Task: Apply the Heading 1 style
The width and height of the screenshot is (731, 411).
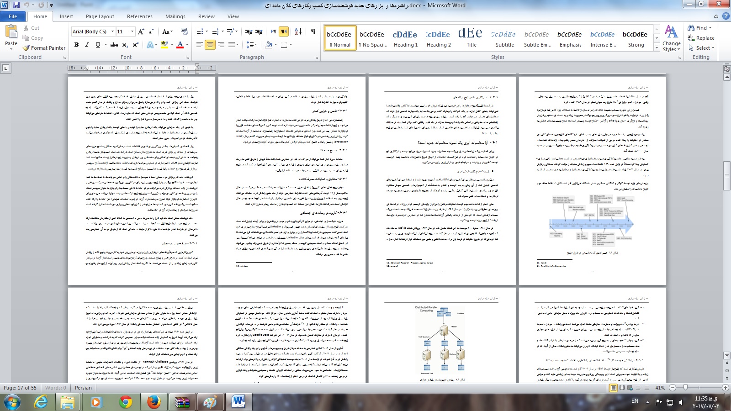Action: (405, 38)
